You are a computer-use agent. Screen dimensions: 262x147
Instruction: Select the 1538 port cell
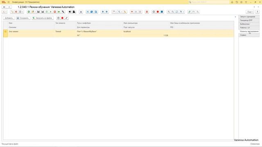(x=146, y=36)
